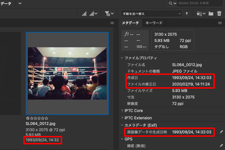Edit 緯度 (数値) with pencil icon
Image resolution: width=225 pixels, height=150 pixels.
(221, 145)
